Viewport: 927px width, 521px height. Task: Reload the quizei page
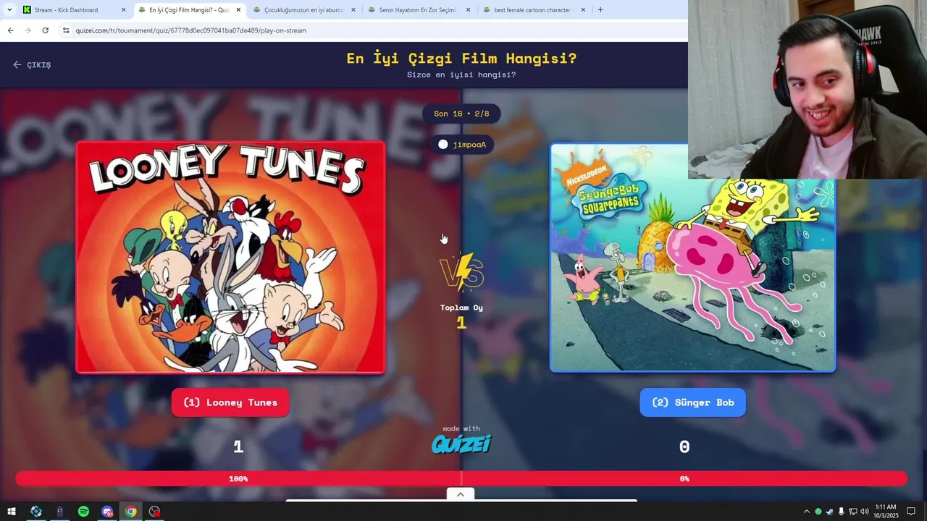[45, 30]
